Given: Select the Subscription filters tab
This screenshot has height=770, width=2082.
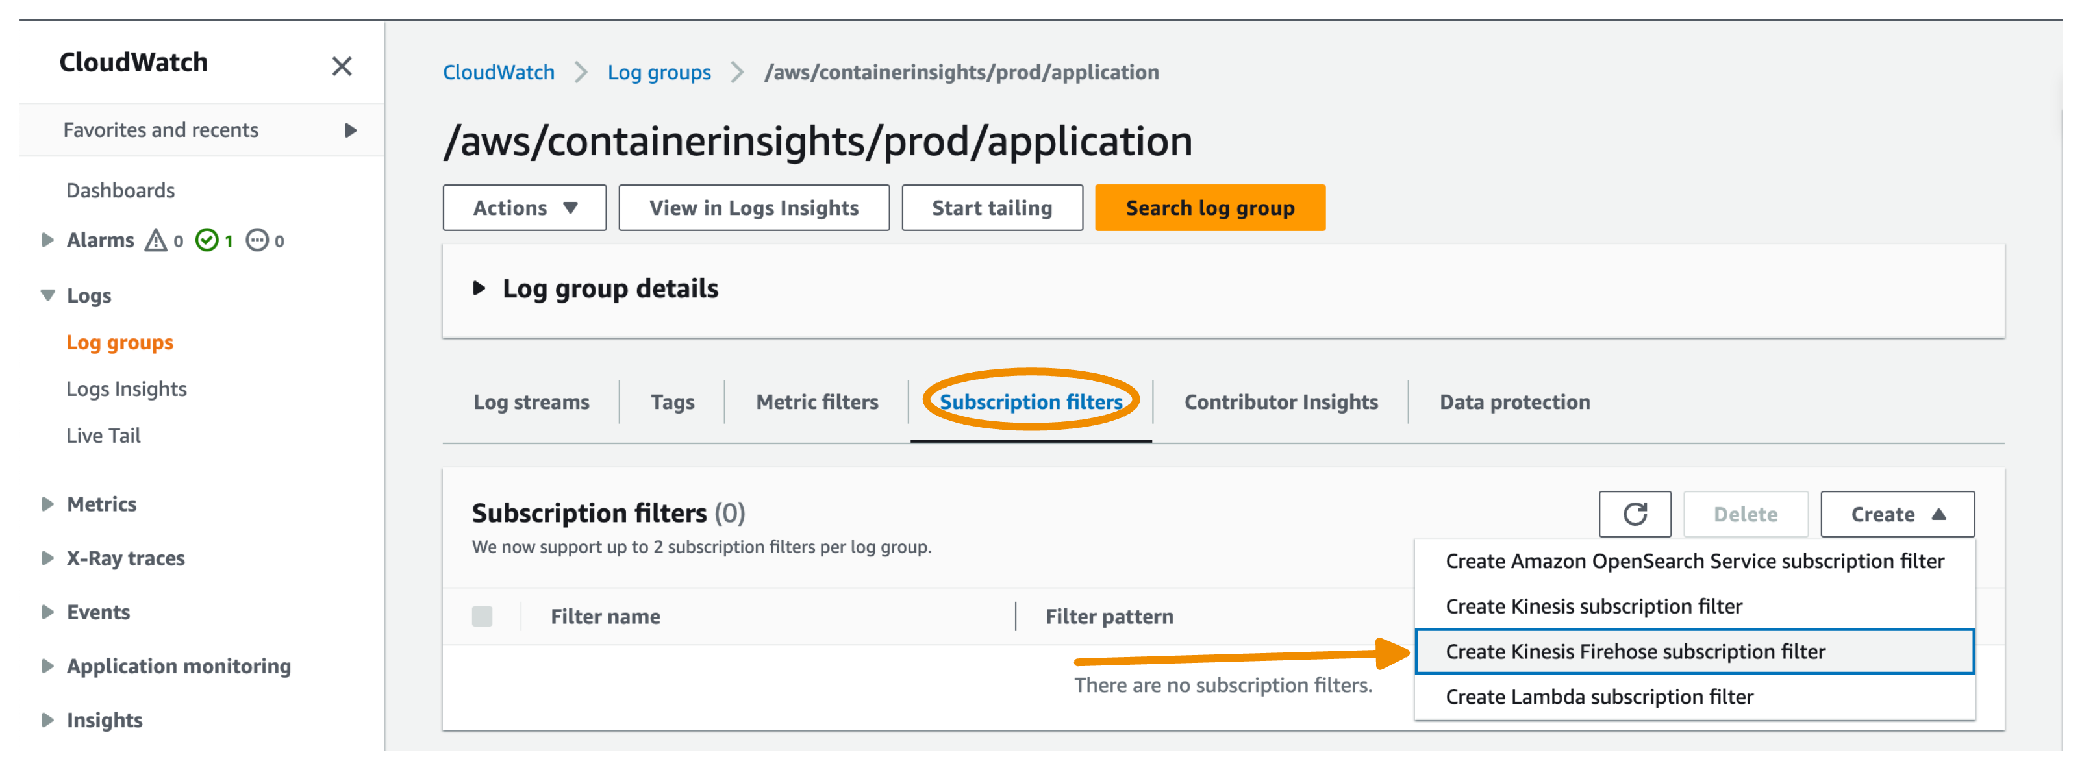Looking at the screenshot, I should coord(1031,402).
